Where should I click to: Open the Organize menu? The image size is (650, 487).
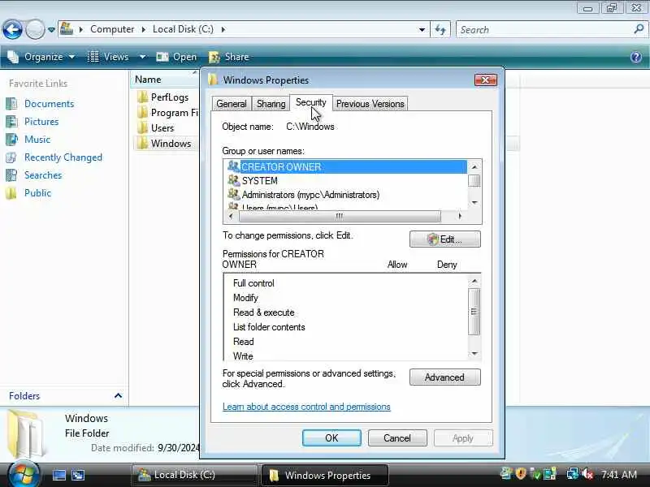tap(41, 57)
